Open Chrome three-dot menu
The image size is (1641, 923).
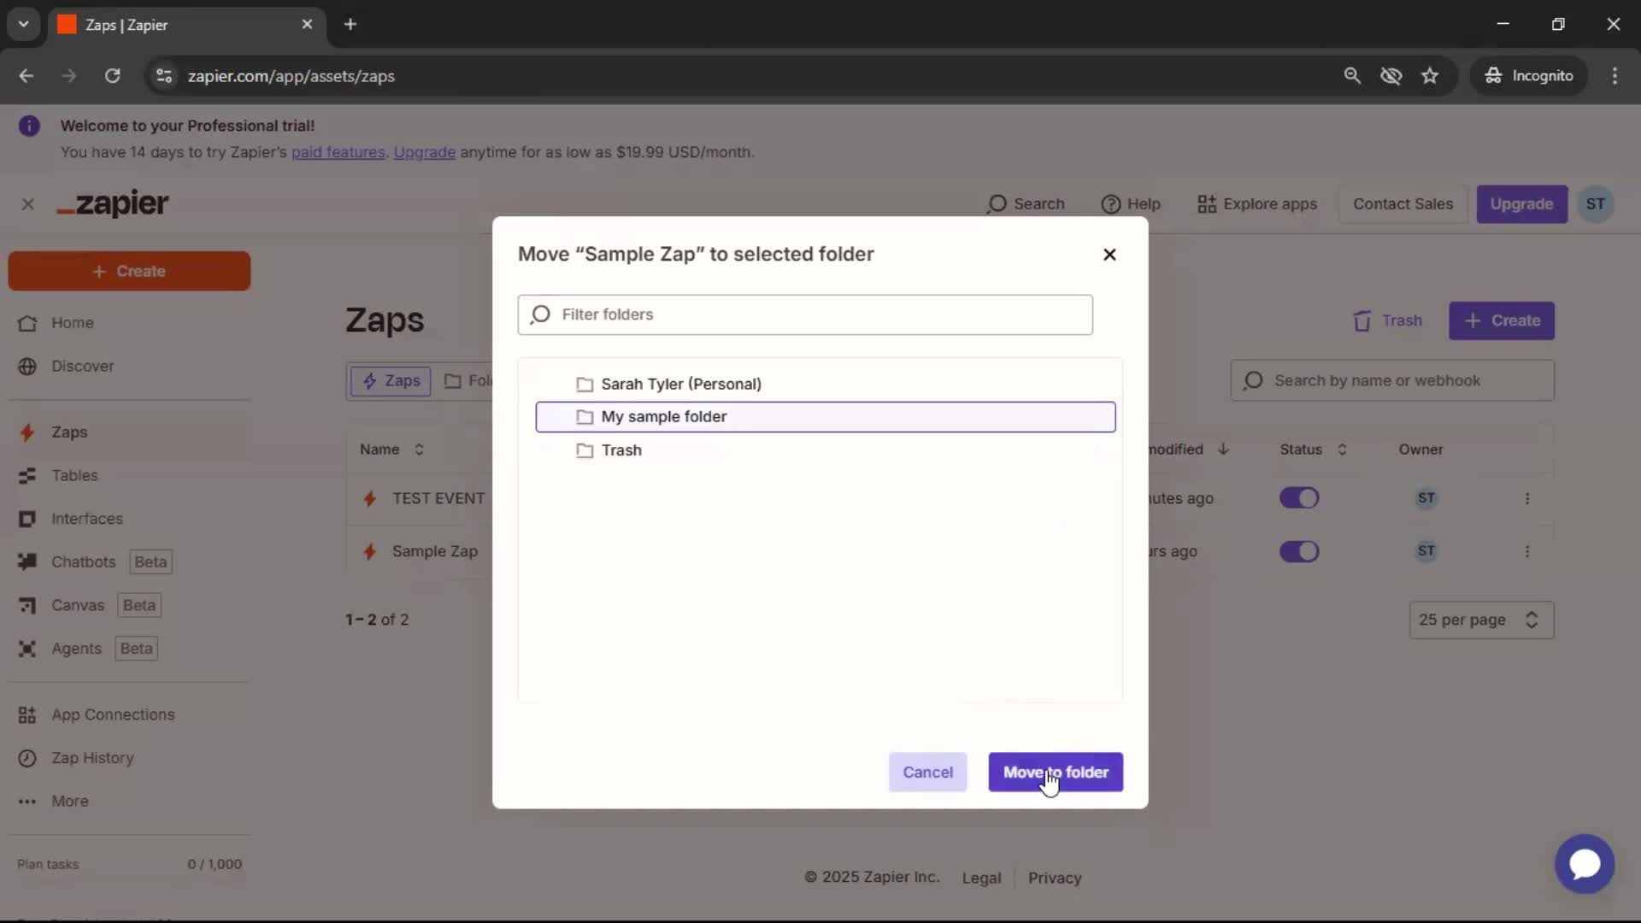1615,76
